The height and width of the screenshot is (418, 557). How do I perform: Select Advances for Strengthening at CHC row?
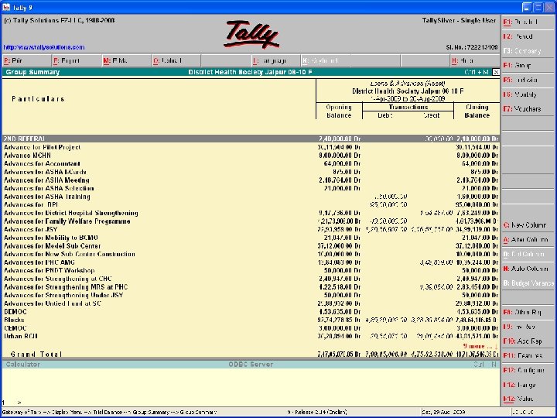(251, 279)
